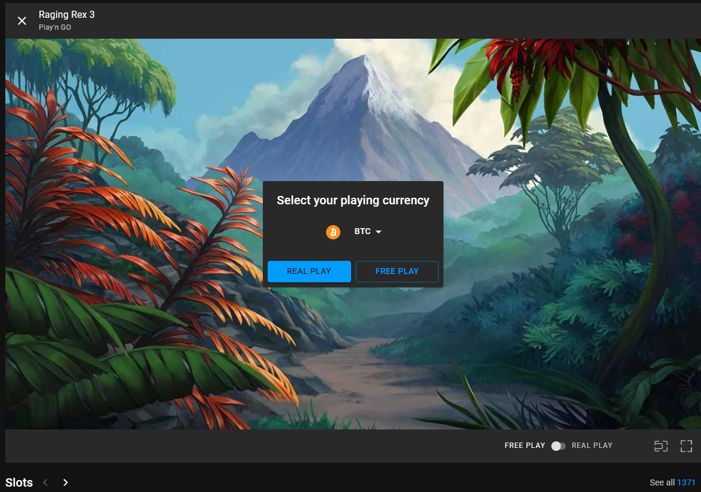Click the Bitcoin currency icon

pyautogui.click(x=333, y=232)
